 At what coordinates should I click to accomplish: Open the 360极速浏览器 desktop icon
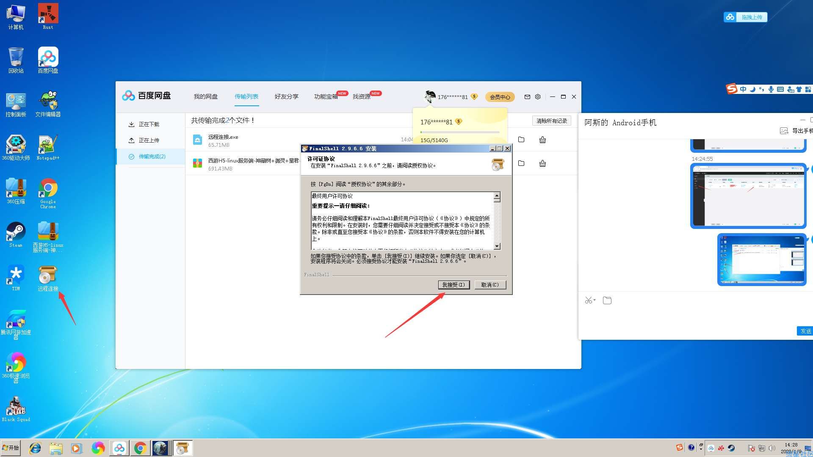[16, 368]
